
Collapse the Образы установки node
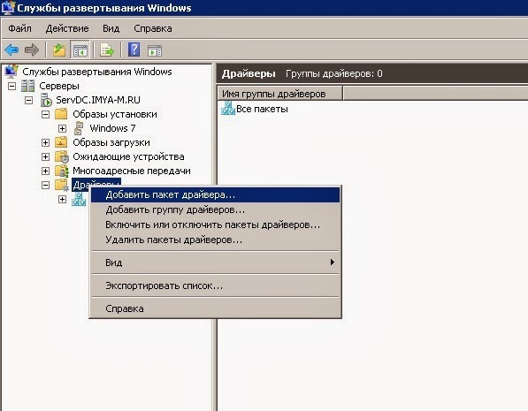pyautogui.click(x=45, y=114)
